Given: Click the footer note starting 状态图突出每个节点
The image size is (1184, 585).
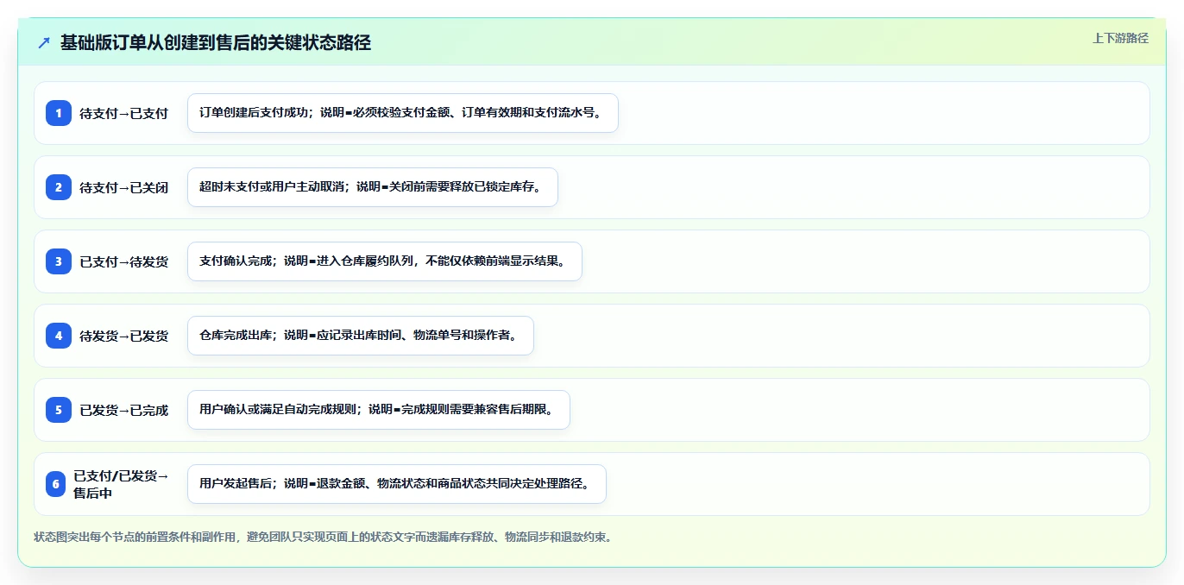Looking at the screenshot, I should pyautogui.click(x=324, y=537).
